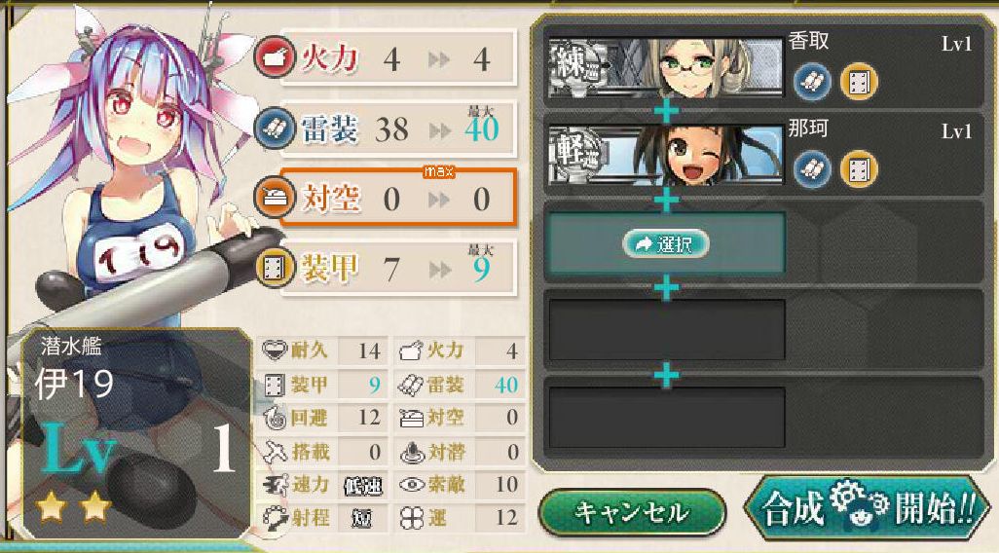Click the empty fourth material slot

(x=666, y=330)
